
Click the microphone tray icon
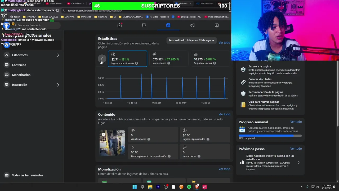coord(307,187)
